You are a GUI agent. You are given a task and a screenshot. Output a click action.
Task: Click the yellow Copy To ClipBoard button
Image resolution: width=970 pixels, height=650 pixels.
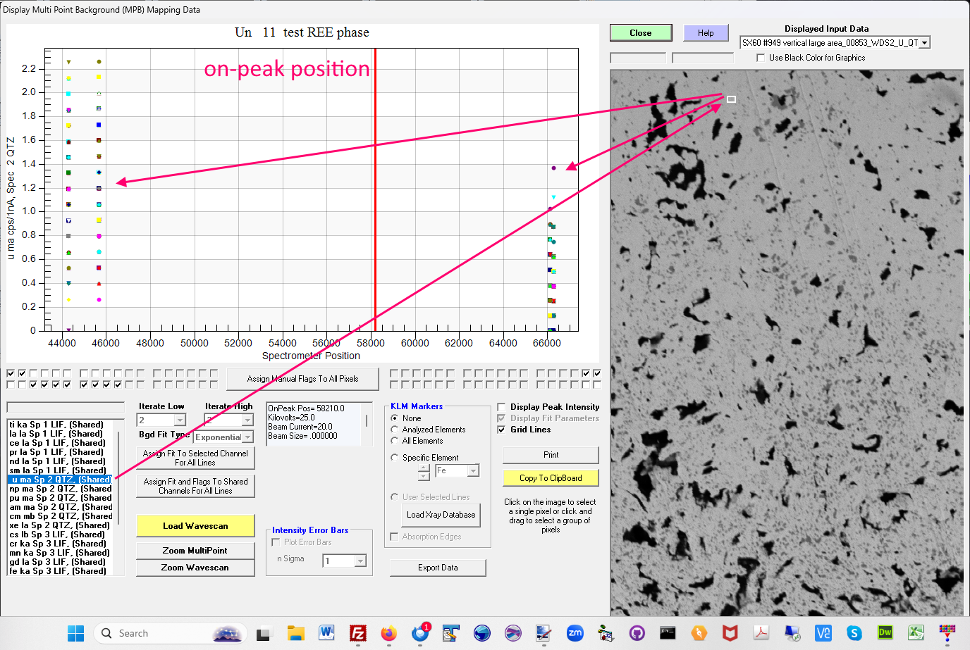click(551, 478)
